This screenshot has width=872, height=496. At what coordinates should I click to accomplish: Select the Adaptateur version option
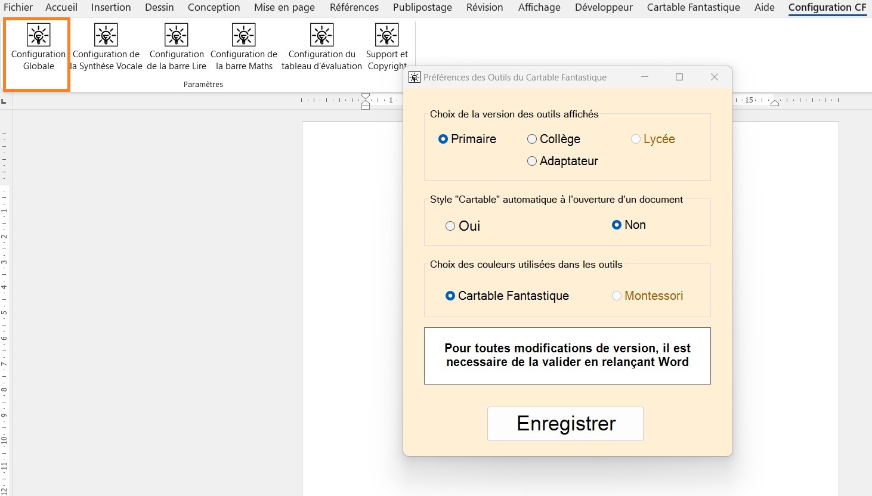[x=562, y=161]
